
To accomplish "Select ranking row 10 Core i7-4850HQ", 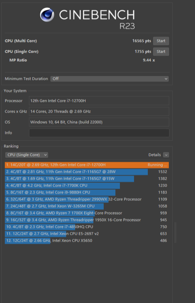I will (87, 227).
